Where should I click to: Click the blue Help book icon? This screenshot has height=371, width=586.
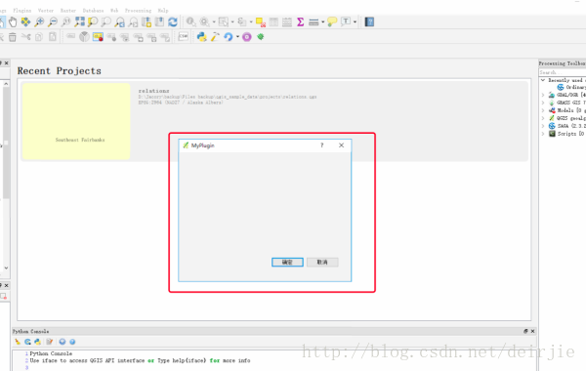tap(369, 22)
